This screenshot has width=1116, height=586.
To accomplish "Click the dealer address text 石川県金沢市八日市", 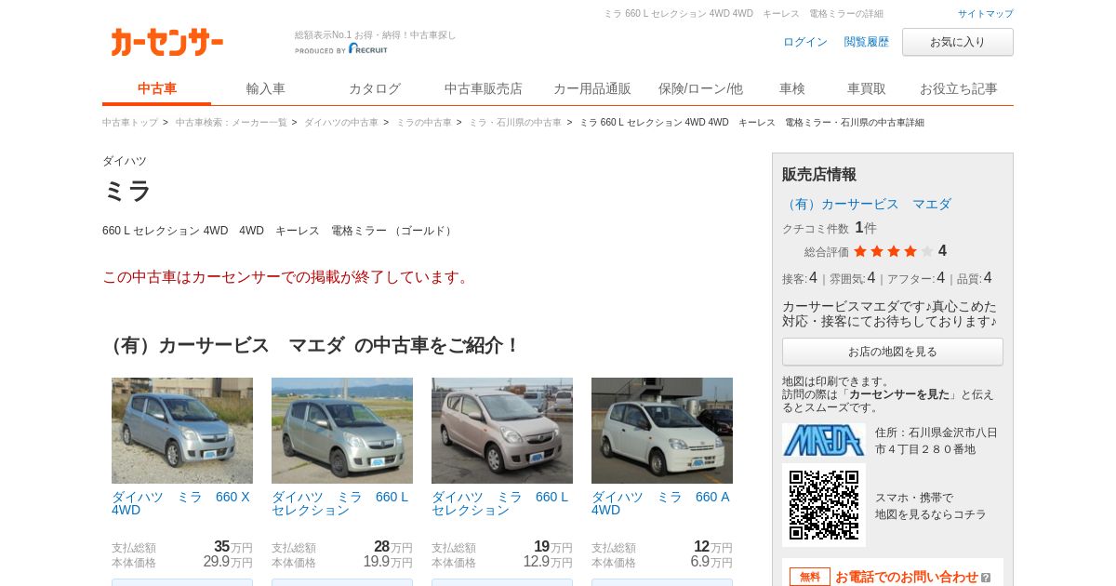I will click(x=937, y=441).
